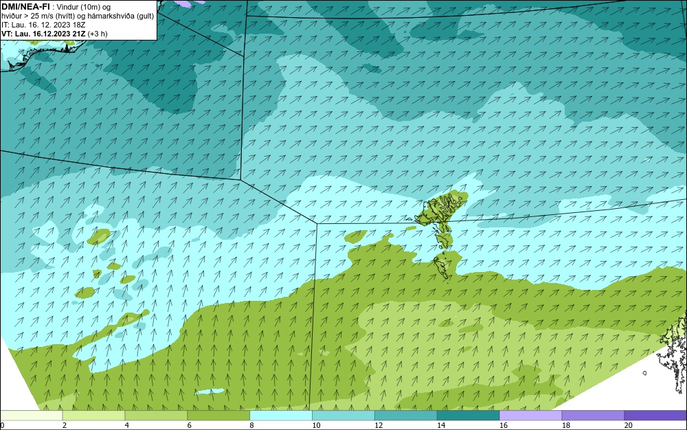Click the legend tick label '12'
Viewport: 687px width, 430px height.
coord(379,425)
